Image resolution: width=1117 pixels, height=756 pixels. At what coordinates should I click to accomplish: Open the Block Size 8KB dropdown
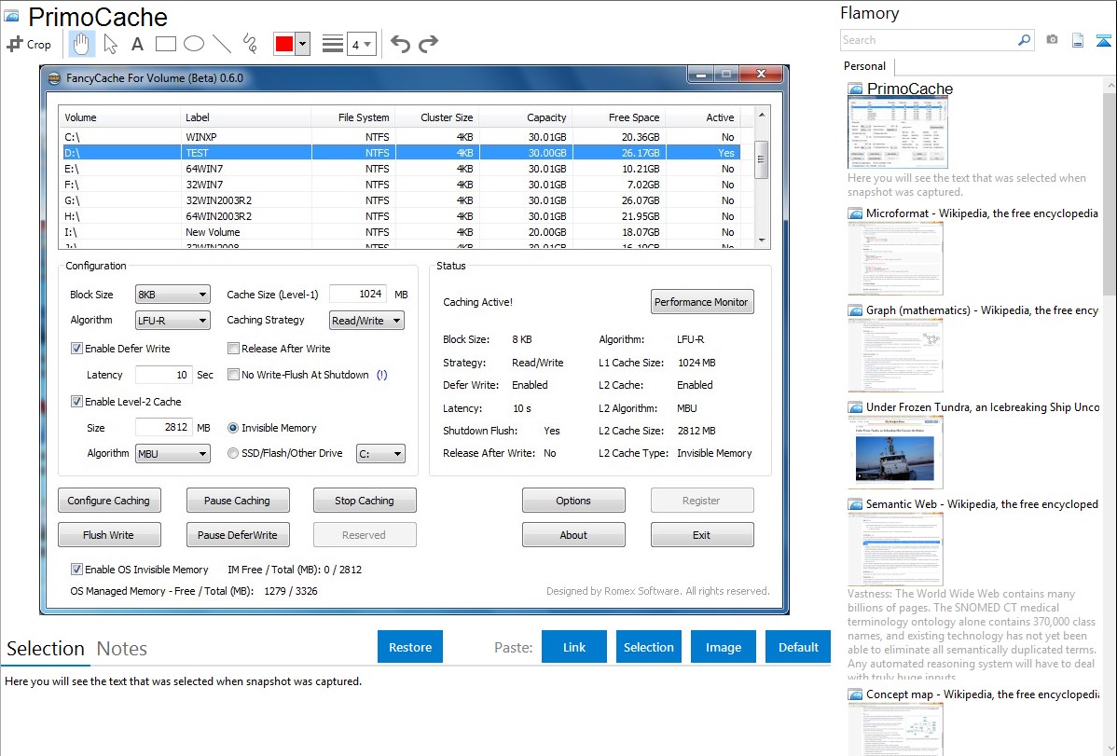(x=172, y=295)
